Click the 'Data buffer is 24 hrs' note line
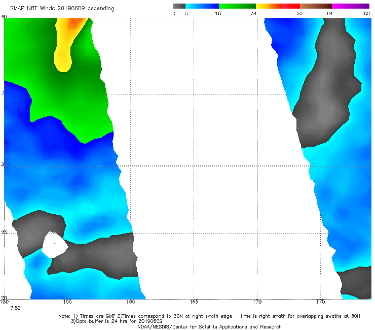The image size is (375, 330). pyautogui.click(x=117, y=321)
